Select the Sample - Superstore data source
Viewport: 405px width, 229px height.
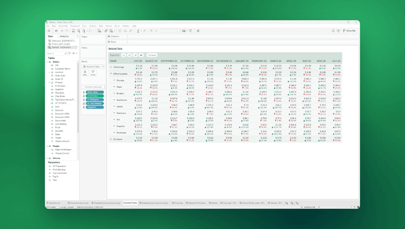pos(62,47)
